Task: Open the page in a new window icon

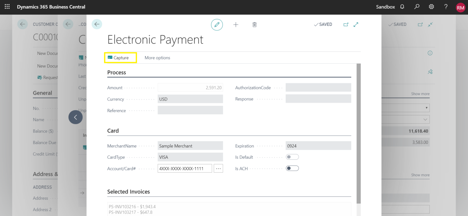Action: tap(346, 24)
